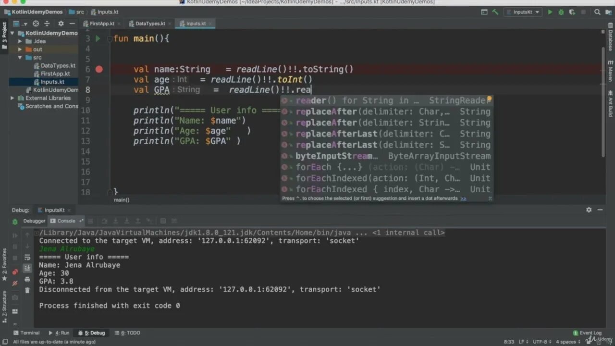Image resolution: width=615 pixels, height=346 pixels.
Task: Select the Inputs.kt editor tab
Action: [196, 24]
